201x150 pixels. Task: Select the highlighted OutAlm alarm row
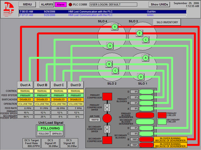tap(103, 12)
